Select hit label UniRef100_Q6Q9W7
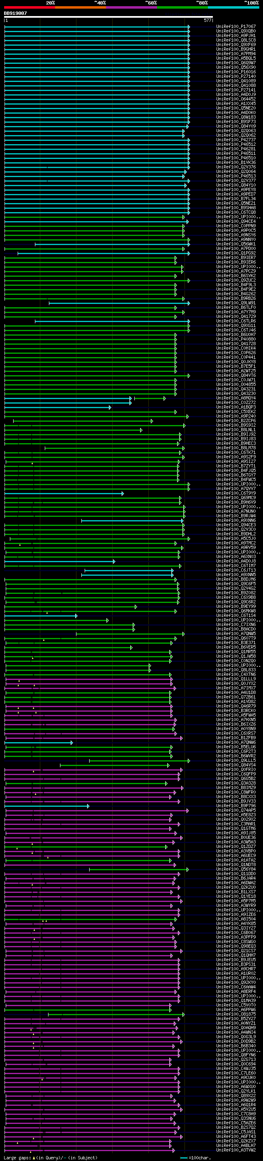Screen dimensions: 263x1161 point(236,63)
